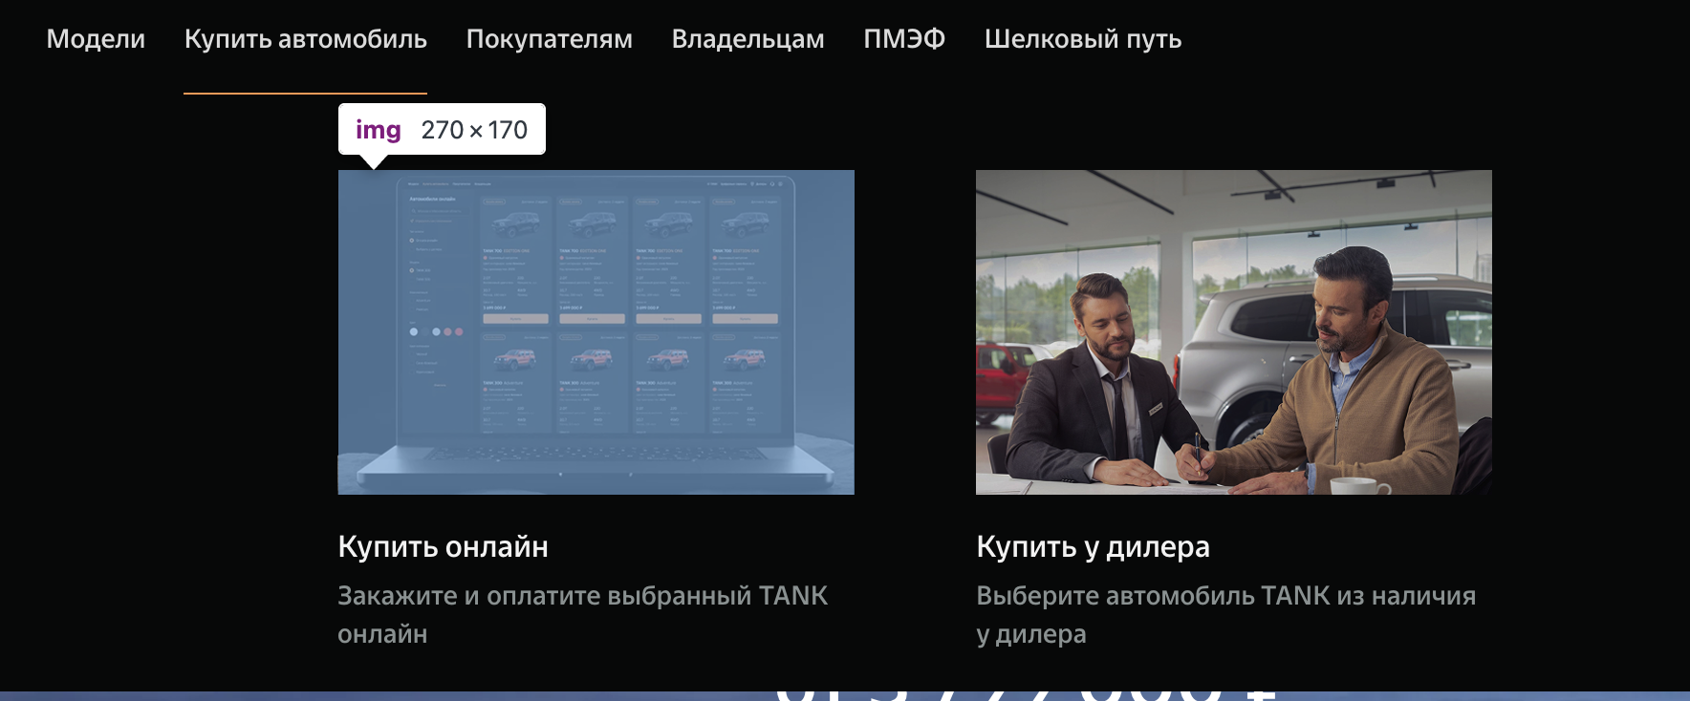Select the Купить автомобиль tab
The width and height of the screenshot is (1690, 701).
click(x=305, y=39)
